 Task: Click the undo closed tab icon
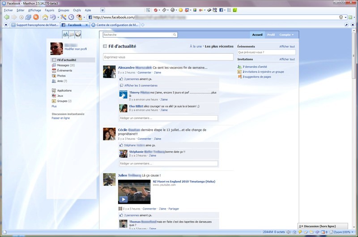(53, 17)
